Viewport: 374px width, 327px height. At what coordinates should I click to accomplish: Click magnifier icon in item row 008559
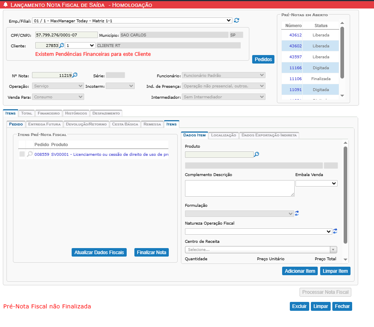(30, 154)
